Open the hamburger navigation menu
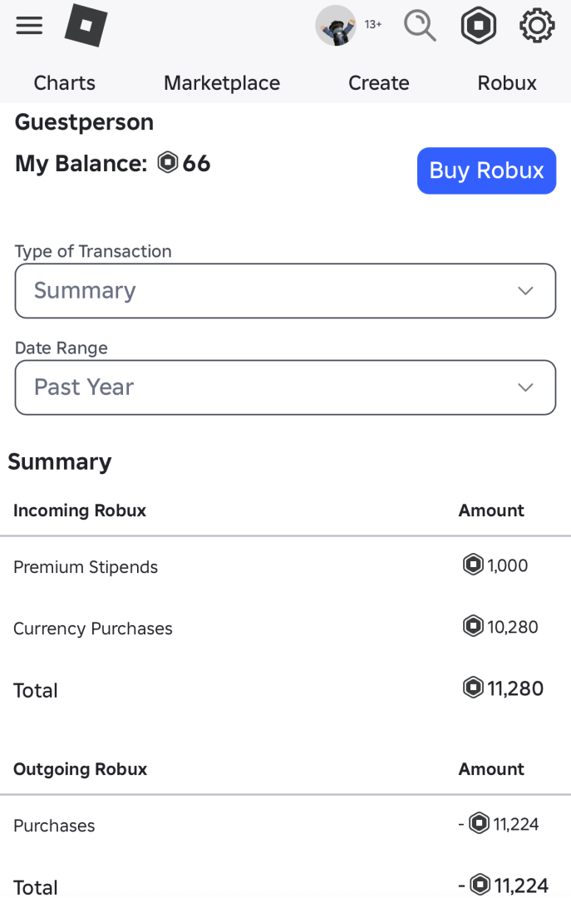Viewport: 571px width, 898px height. click(x=29, y=26)
